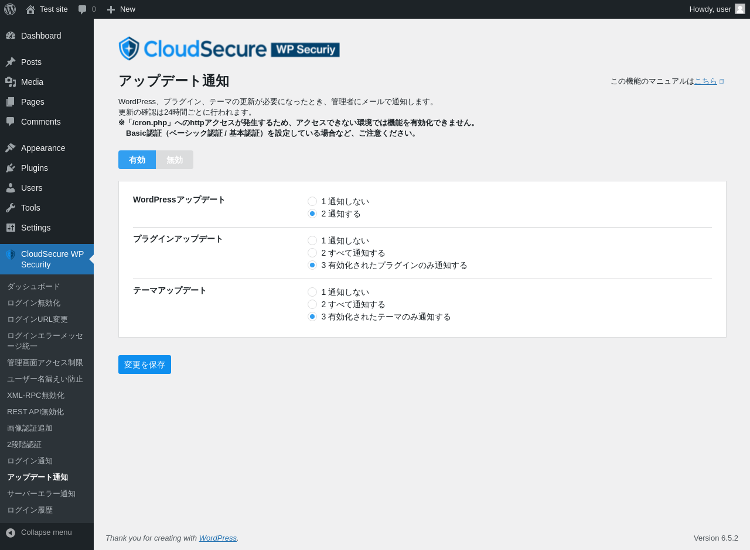Select WordPress update '1 通知しない' radio
Image resolution: width=750 pixels, height=550 pixels.
(x=312, y=201)
